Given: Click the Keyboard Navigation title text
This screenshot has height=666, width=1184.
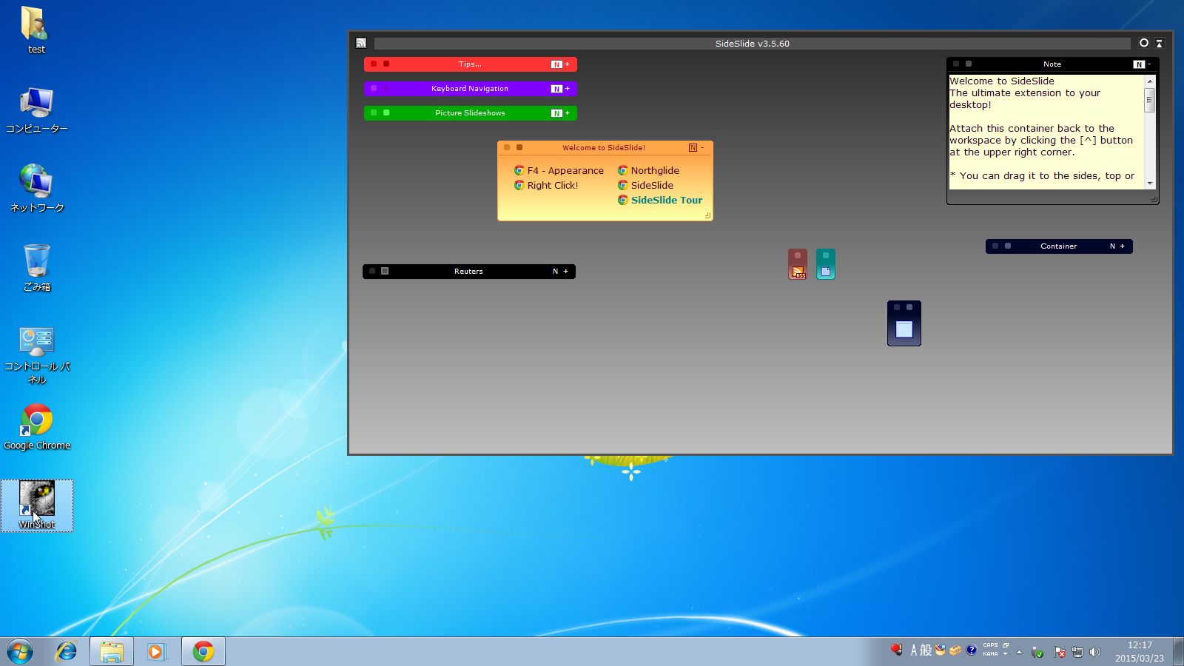Looking at the screenshot, I should (470, 89).
